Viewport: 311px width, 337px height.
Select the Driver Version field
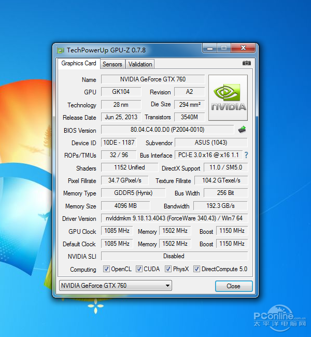click(x=174, y=218)
